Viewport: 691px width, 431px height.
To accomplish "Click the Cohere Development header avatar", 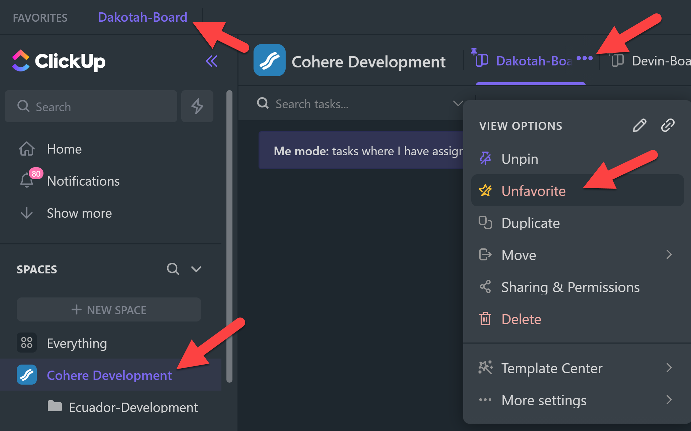I will click(270, 60).
